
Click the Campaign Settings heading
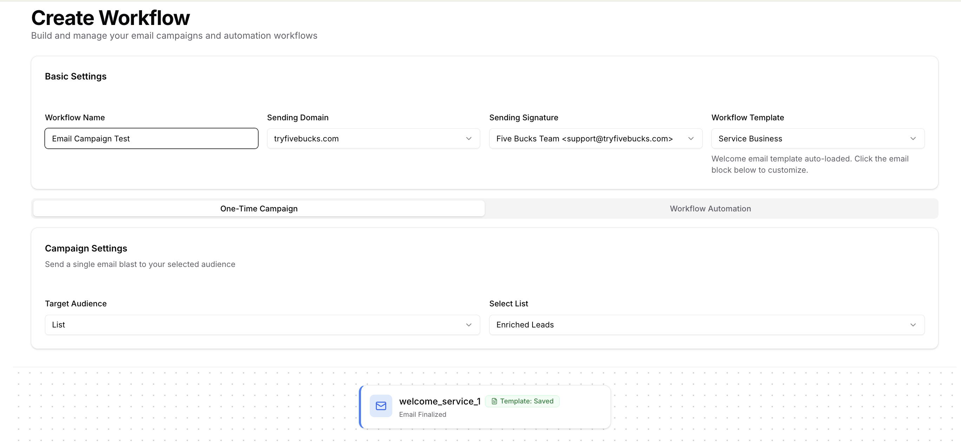click(x=86, y=248)
